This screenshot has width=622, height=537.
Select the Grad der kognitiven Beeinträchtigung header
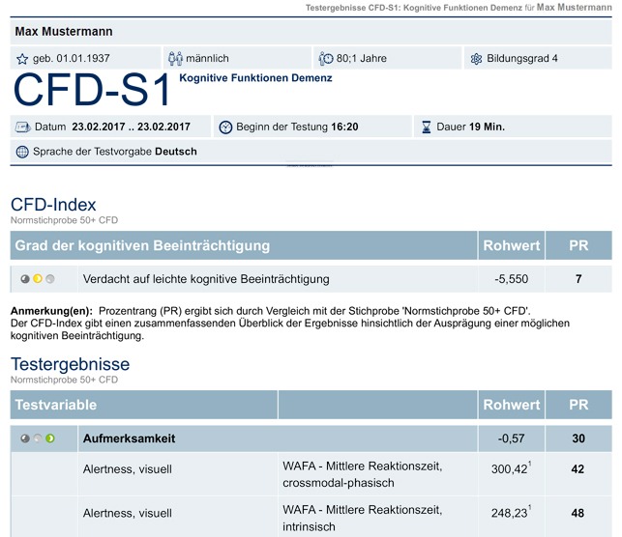244,245
